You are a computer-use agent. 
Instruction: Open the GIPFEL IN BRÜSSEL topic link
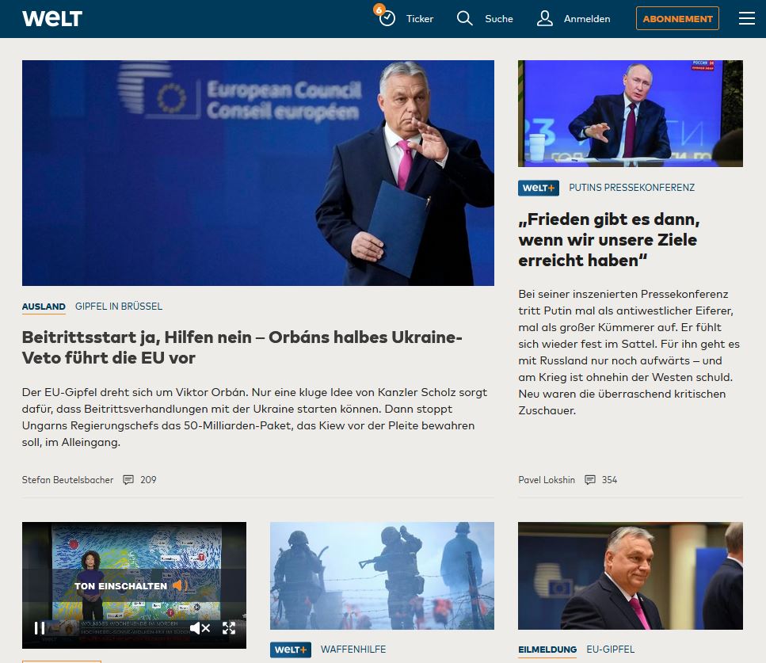[x=119, y=307]
